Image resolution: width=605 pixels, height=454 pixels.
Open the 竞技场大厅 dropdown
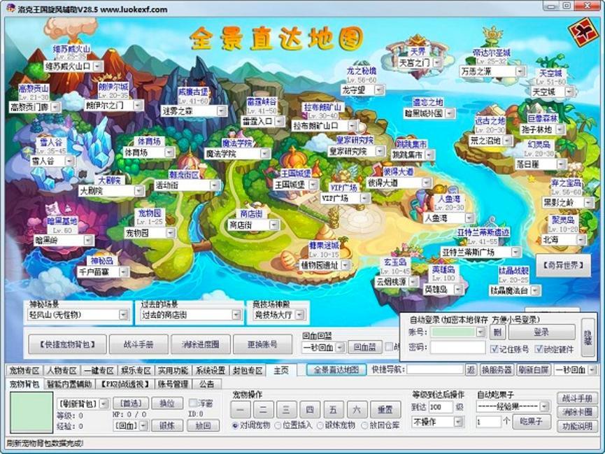pyautogui.click(x=299, y=315)
